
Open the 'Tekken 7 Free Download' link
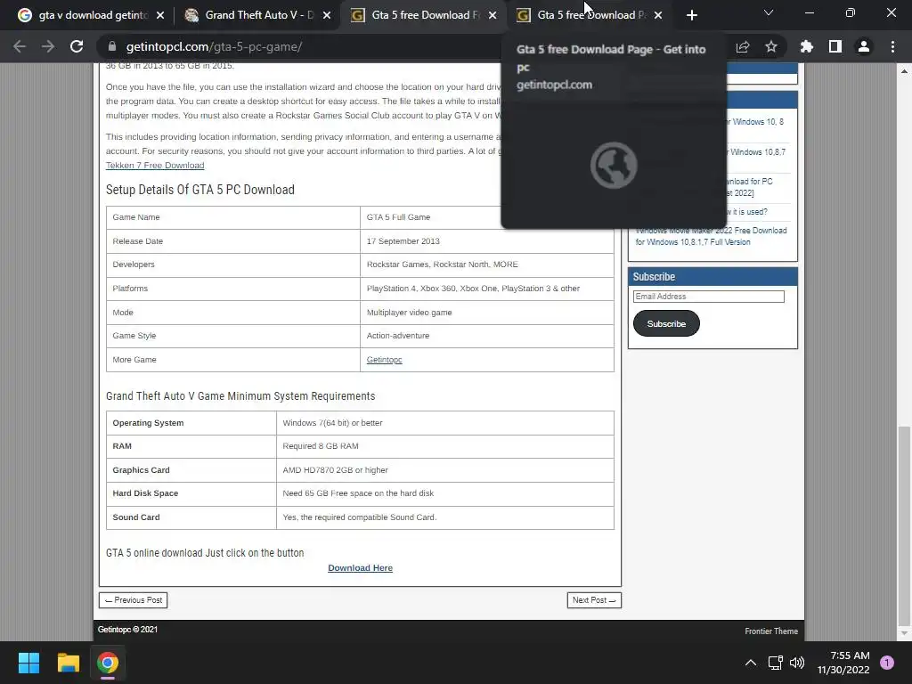click(x=155, y=165)
